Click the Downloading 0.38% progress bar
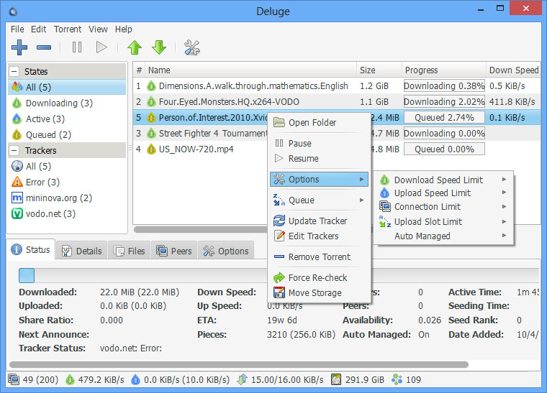 point(444,86)
